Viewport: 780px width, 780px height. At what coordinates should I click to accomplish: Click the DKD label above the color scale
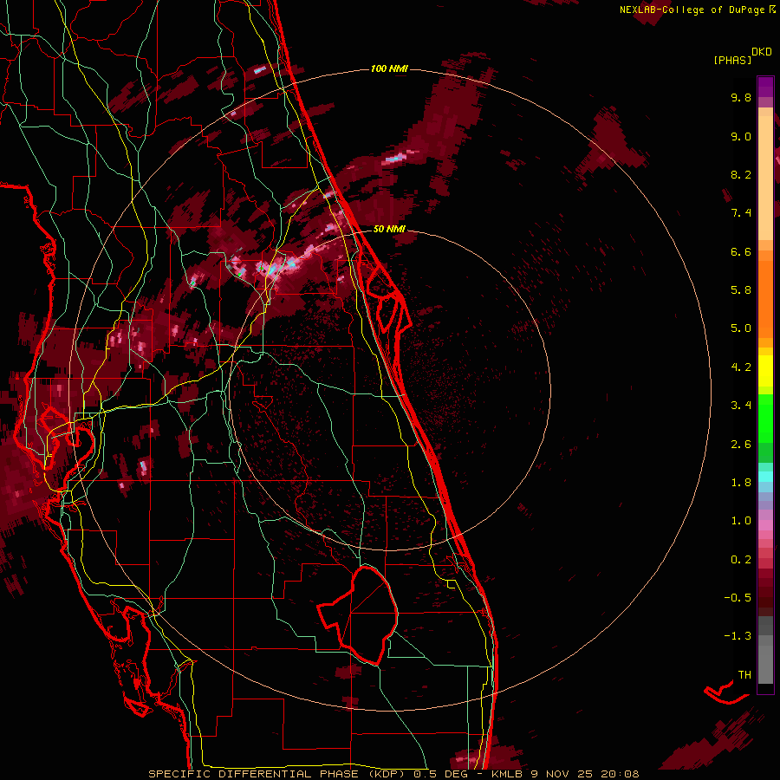click(762, 52)
